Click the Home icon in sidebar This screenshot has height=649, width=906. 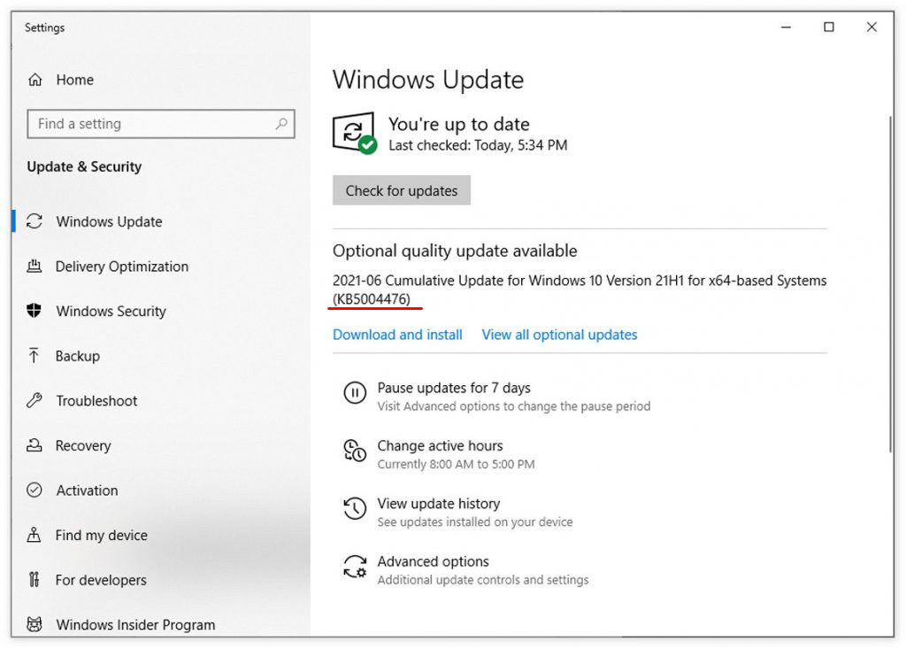pyautogui.click(x=35, y=80)
